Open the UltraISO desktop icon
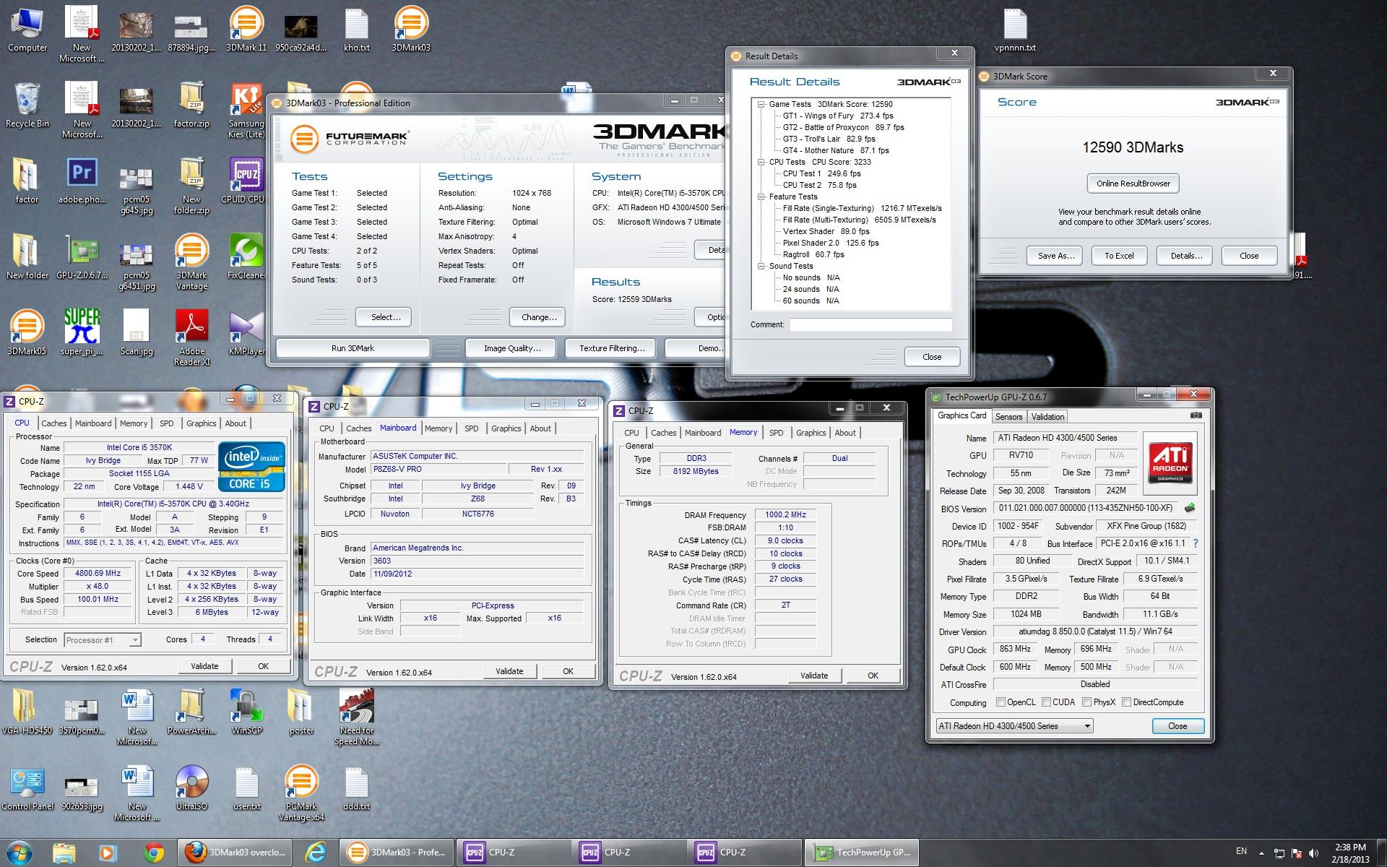Image resolution: width=1387 pixels, height=867 pixels. [x=191, y=788]
